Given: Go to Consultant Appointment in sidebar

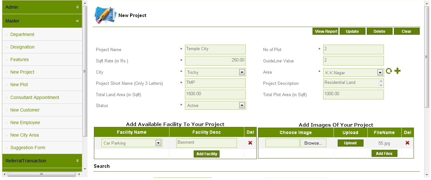Looking at the screenshot, I should point(35,97).
